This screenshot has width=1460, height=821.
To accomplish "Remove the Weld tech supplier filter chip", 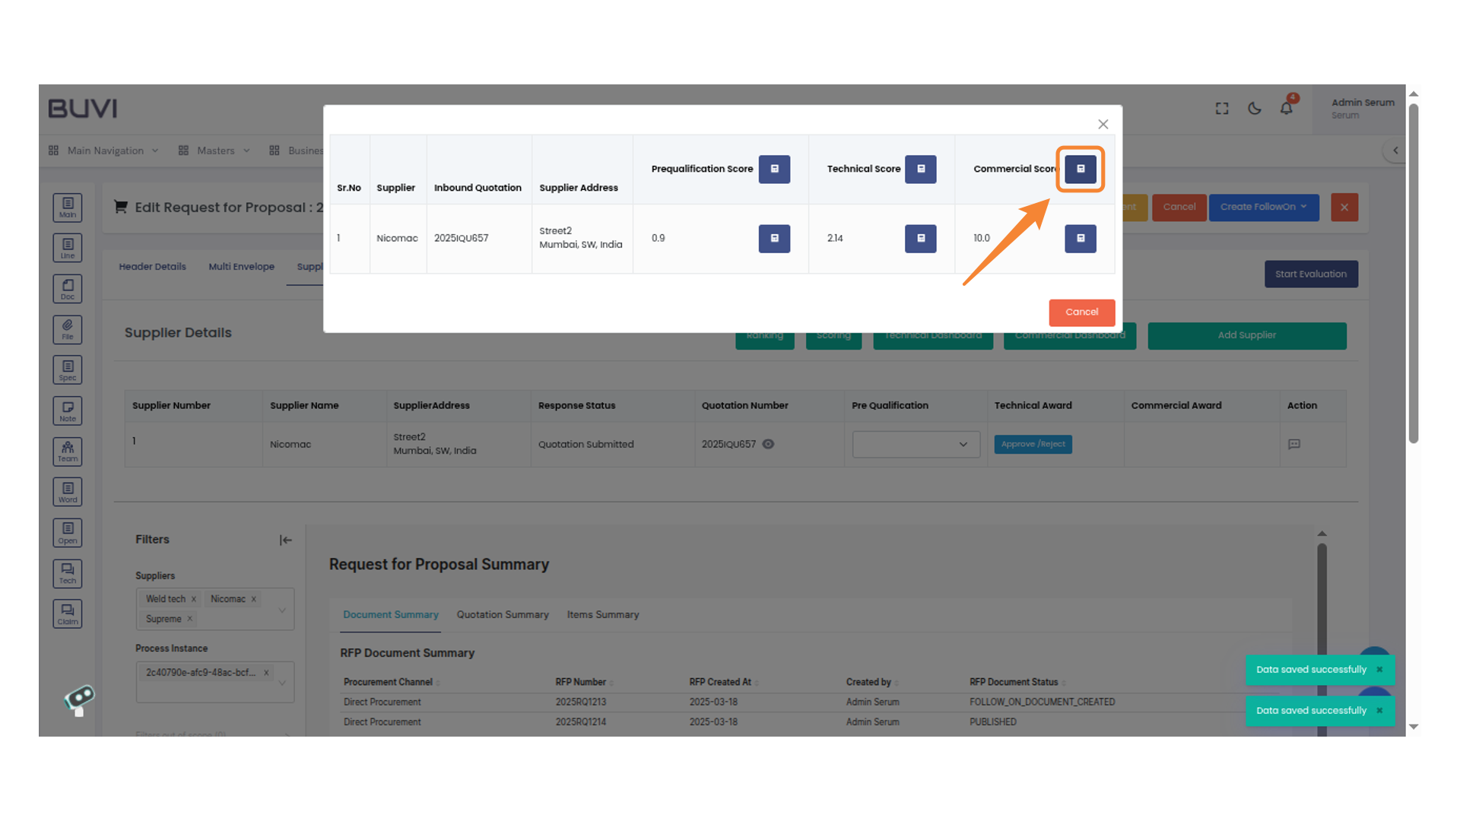I will point(193,598).
